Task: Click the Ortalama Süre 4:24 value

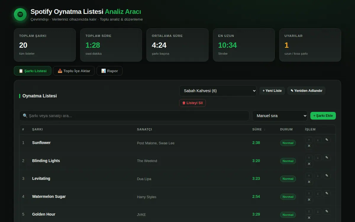Action: [x=159, y=45]
